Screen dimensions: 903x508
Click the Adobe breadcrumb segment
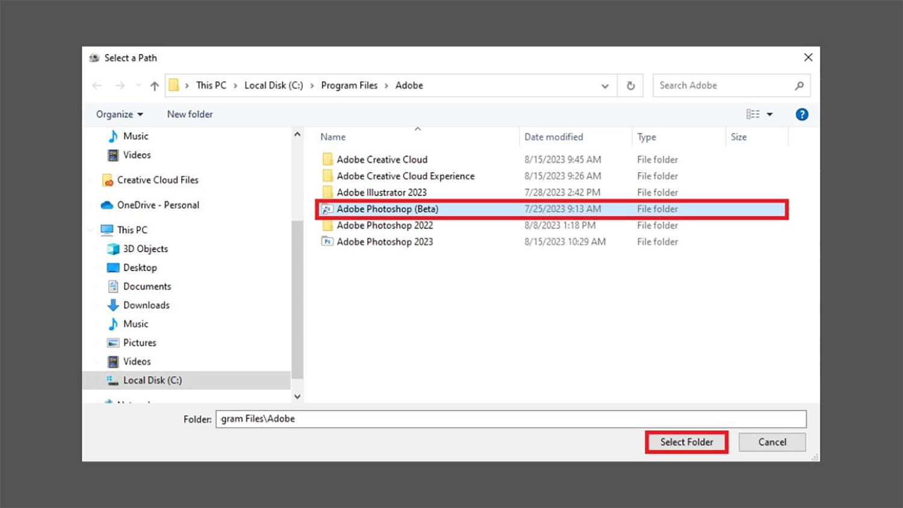tap(409, 85)
